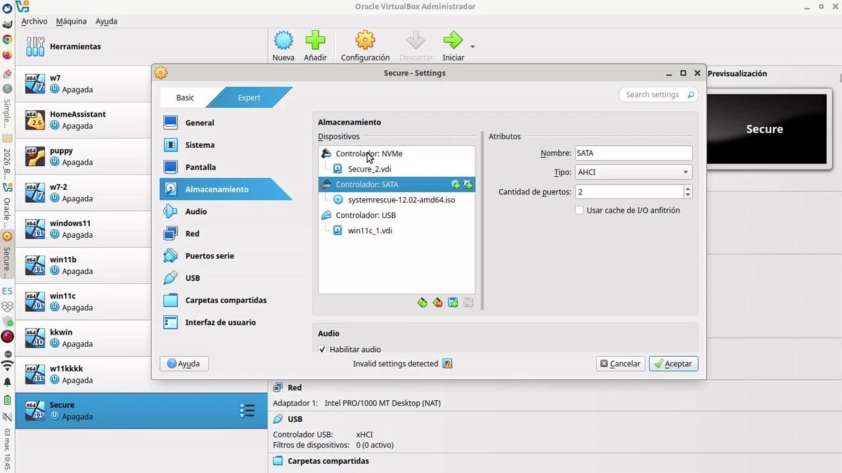Select the win11b virtual machine
This screenshot has height=473, width=842.
click(x=84, y=265)
